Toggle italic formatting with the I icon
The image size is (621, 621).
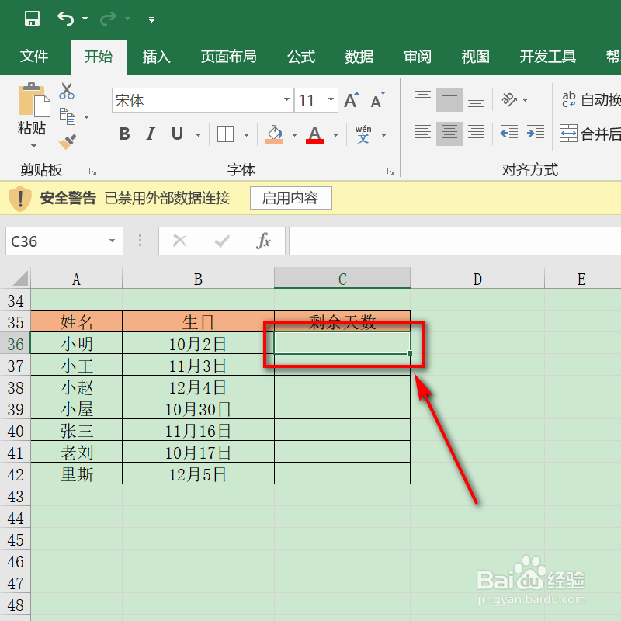click(x=150, y=134)
